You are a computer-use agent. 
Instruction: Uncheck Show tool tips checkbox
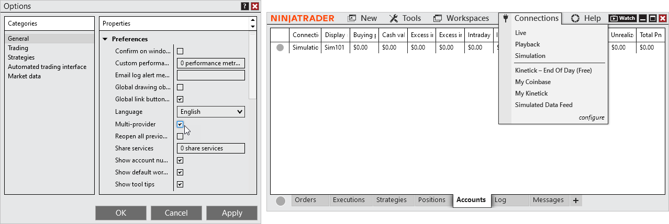[180, 184]
